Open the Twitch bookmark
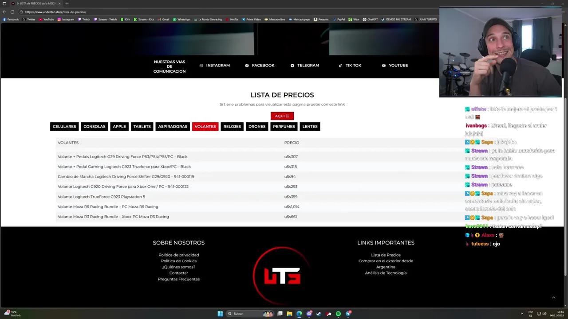This screenshot has height=319, width=568. (84, 19)
